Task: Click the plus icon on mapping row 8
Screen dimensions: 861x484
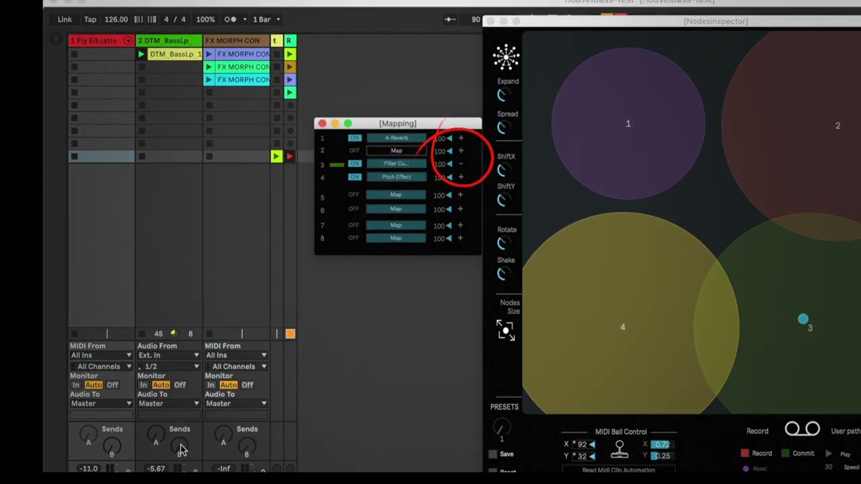Action: point(461,238)
